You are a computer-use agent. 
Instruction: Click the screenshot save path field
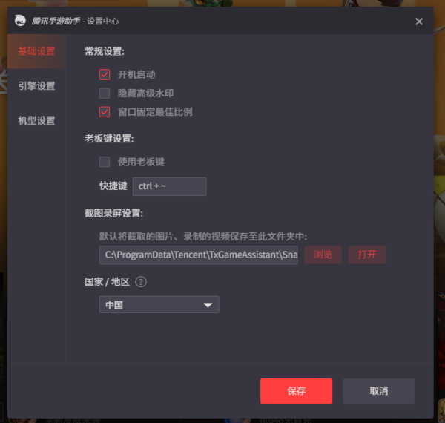click(x=198, y=255)
